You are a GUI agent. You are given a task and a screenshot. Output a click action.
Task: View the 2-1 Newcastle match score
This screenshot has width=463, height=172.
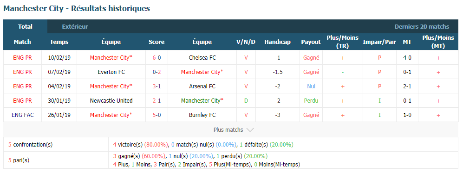tap(157, 100)
